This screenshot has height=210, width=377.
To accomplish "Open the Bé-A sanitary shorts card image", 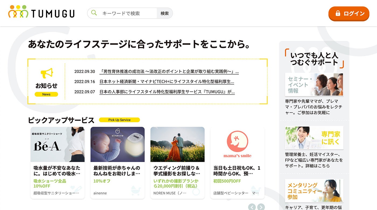I will [57, 144].
